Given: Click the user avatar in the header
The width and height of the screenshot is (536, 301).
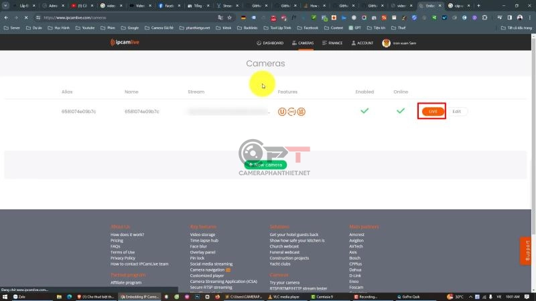Looking at the screenshot, I should pyautogui.click(x=386, y=43).
